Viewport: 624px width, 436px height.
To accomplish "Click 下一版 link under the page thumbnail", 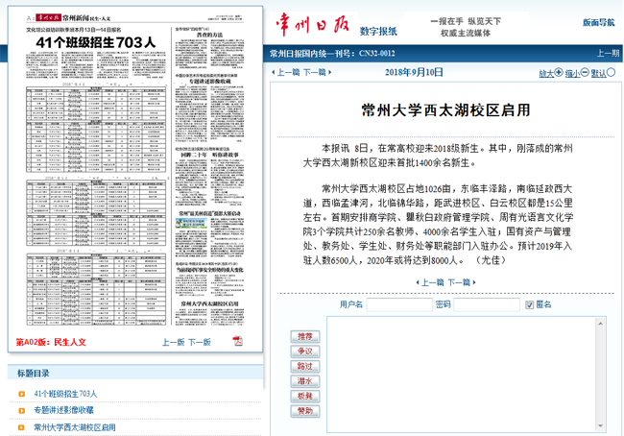I will (x=199, y=342).
